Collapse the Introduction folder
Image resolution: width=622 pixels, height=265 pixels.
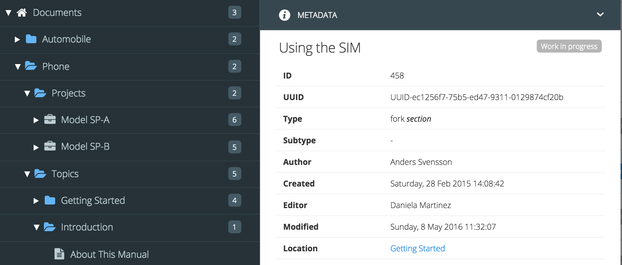pos(36,227)
